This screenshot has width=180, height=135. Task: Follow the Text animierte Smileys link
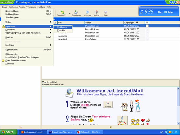[x=90, y=118]
